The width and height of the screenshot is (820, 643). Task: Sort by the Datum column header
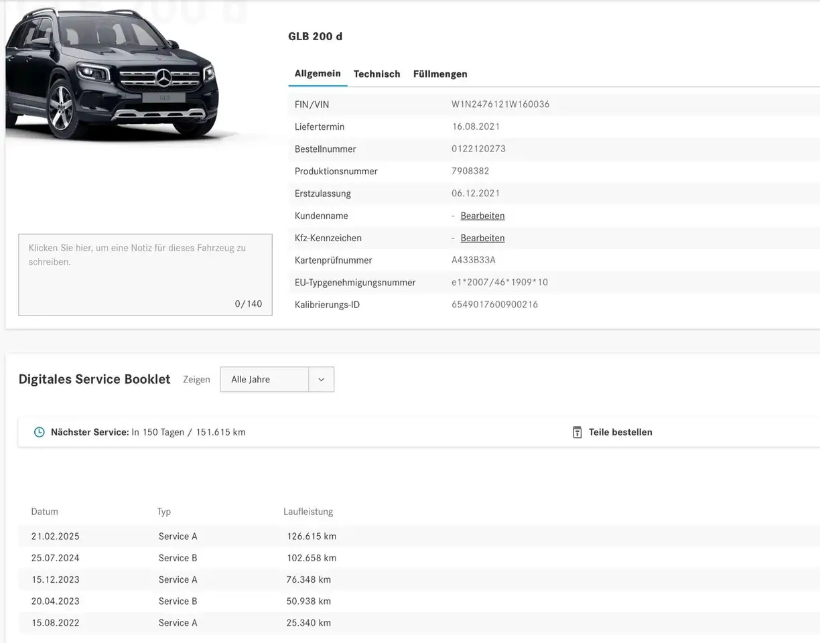click(x=45, y=512)
